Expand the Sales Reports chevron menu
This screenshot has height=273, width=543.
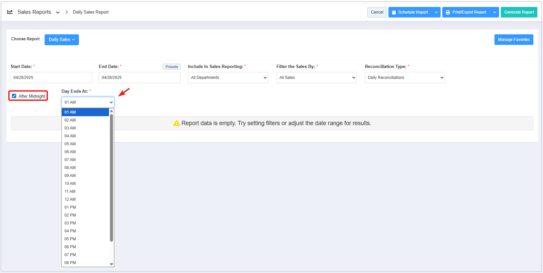58,13
